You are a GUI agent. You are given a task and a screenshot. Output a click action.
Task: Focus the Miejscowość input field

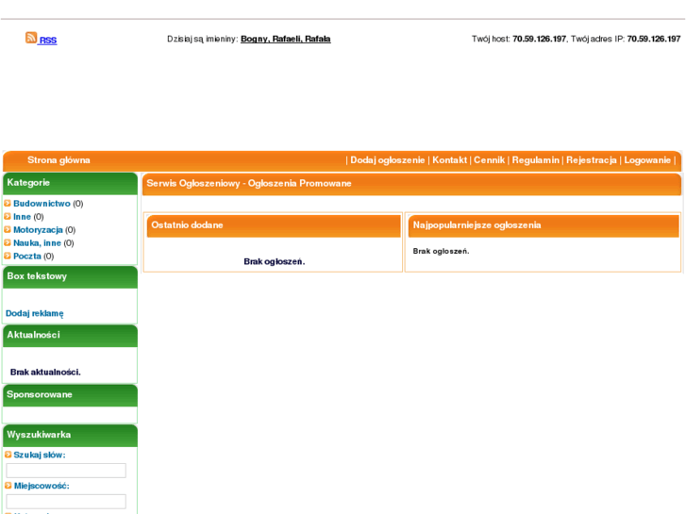click(66, 502)
